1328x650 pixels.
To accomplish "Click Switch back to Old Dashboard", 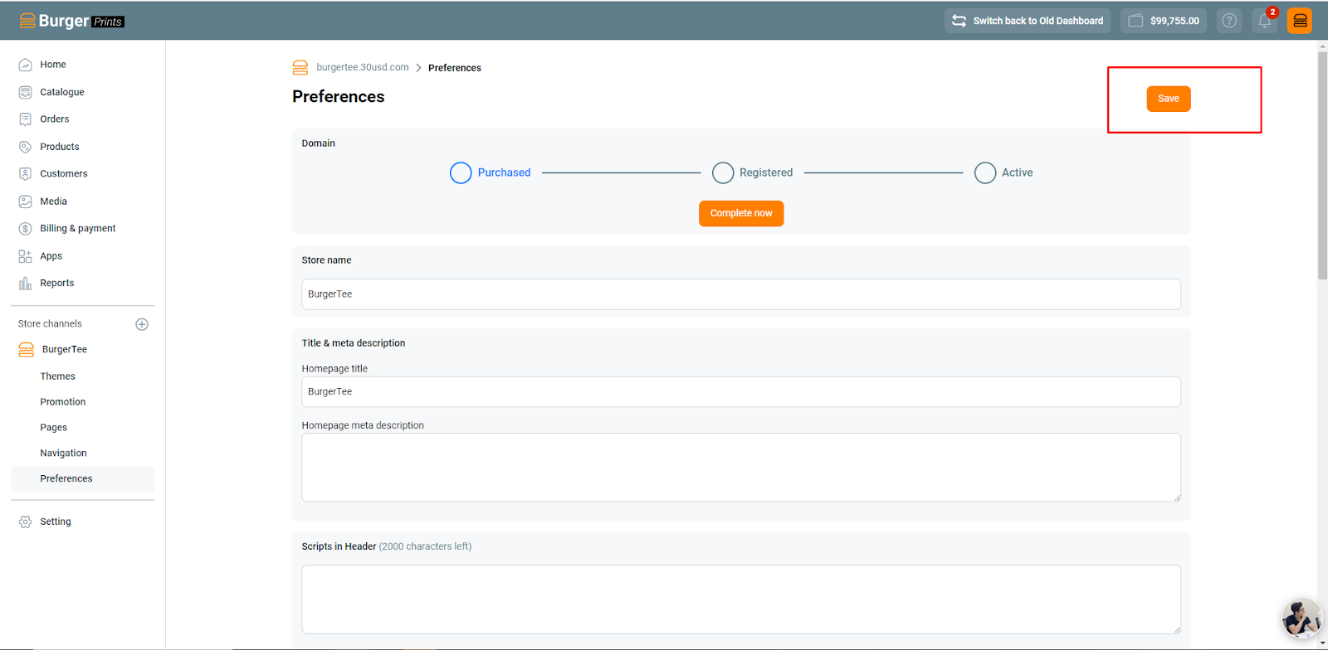I will 1028,21.
